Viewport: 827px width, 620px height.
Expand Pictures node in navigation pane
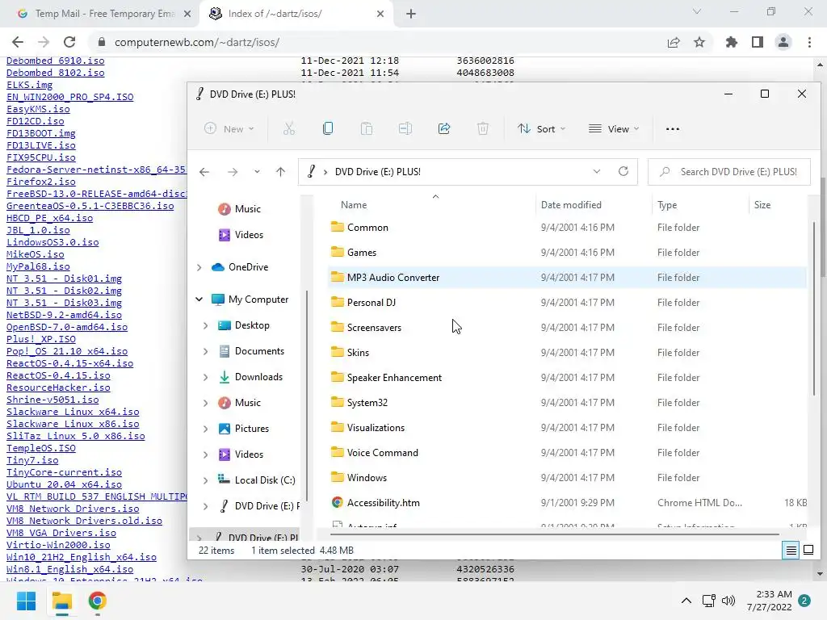(205, 429)
